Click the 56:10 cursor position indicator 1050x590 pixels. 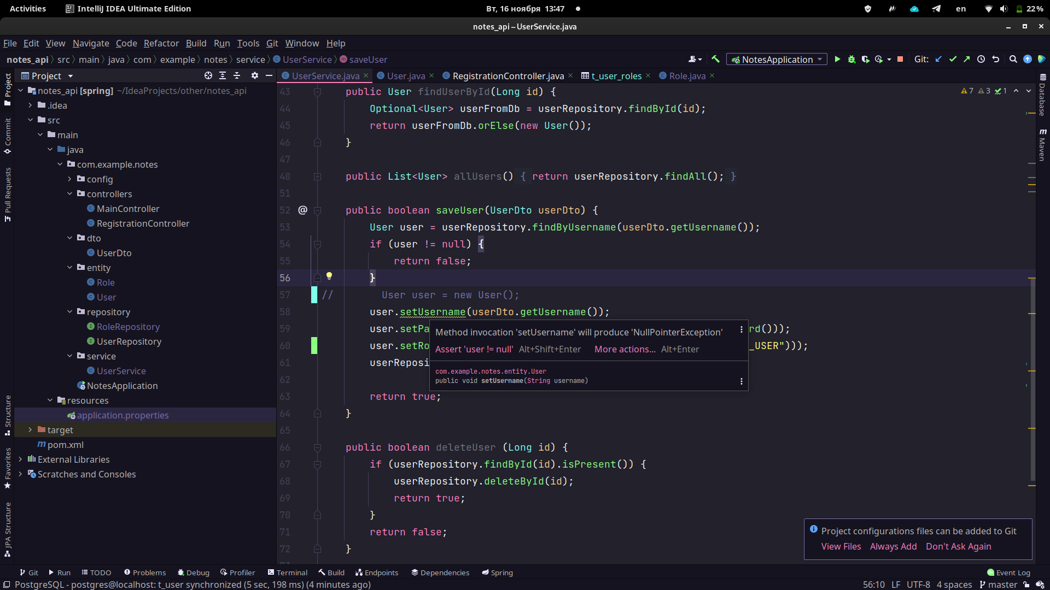(873, 585)
